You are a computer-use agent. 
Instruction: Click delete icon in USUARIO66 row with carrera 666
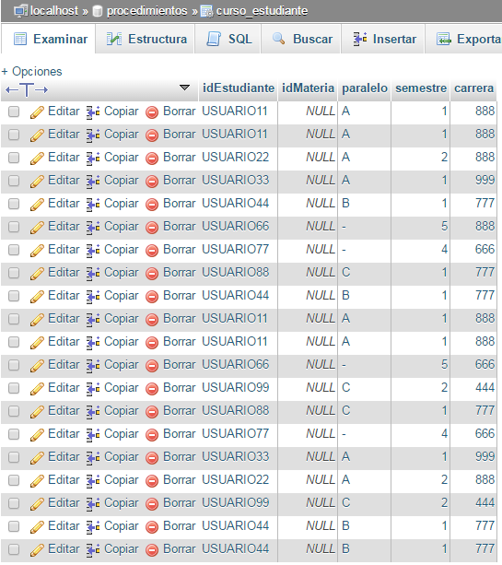coord(152,366)
